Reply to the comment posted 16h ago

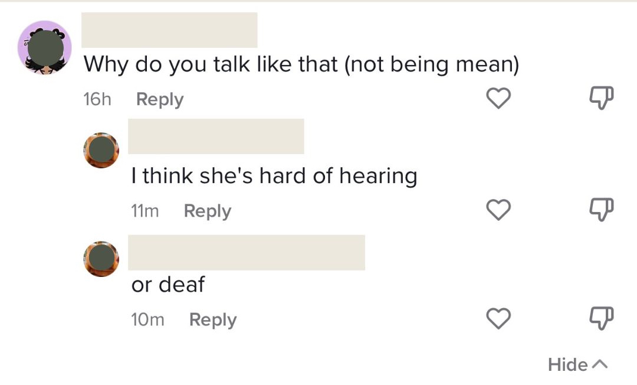tap(159, 99)
